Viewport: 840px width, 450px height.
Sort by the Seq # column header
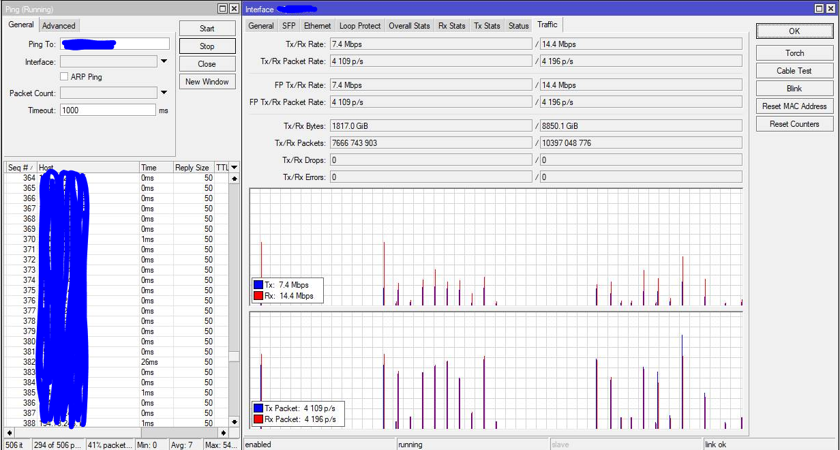pyautogui.click(x=20, y=167)
